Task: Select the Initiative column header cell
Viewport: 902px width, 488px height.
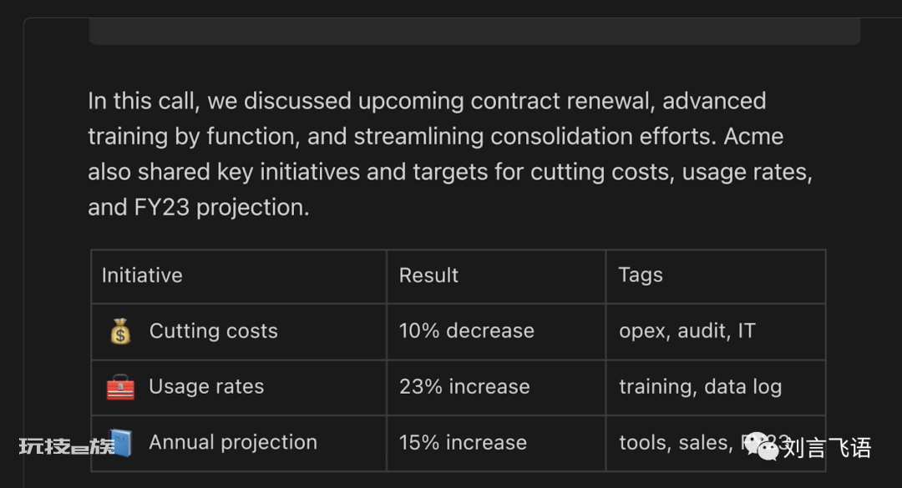Action: (239, 276)
